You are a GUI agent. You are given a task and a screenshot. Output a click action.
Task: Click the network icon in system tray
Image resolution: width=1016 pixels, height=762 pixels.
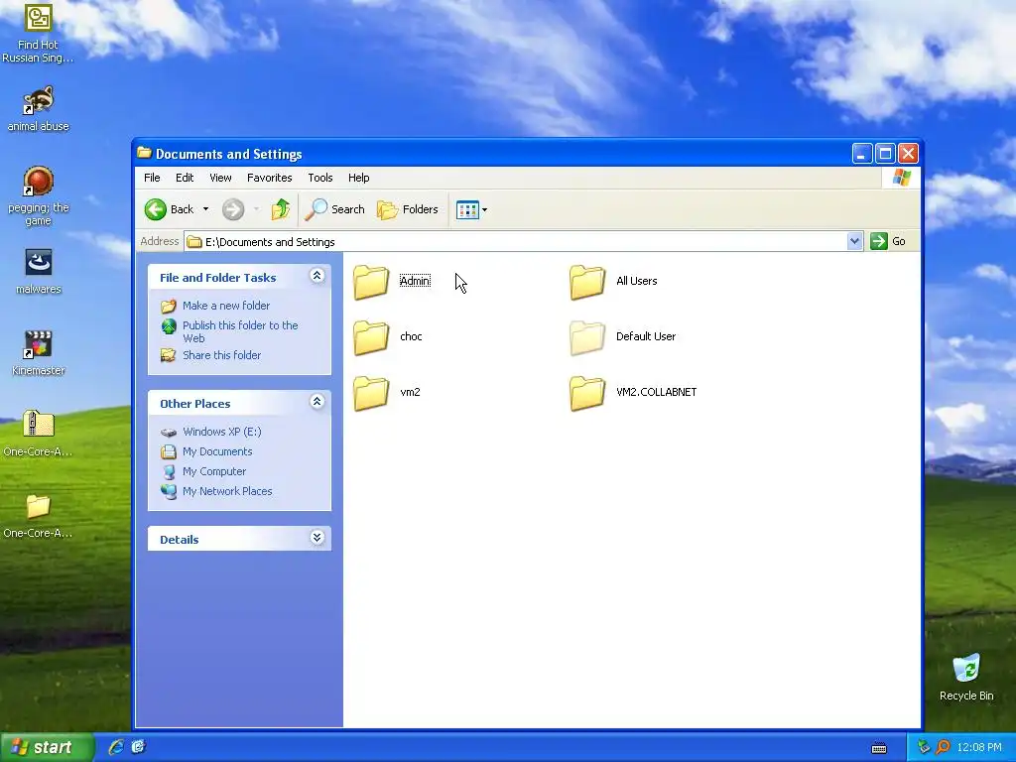tap(924, 747)
